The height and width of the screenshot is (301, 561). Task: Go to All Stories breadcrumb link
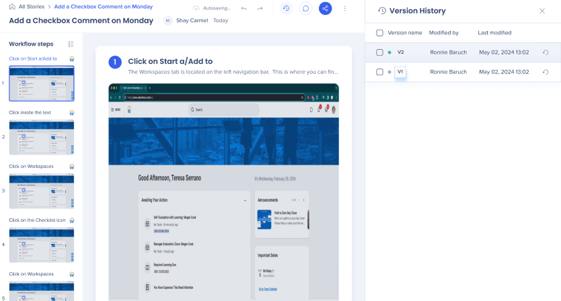pyautogui.click(x=32, y=7)
